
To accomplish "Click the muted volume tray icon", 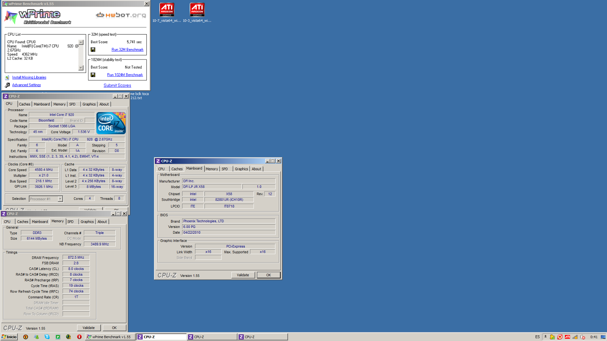I will (583, 337).
